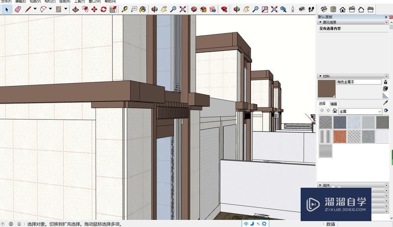This screenshot has height=227, width=393.
Task: Switch to Left view icon
Action: click(x=371, y=9)
